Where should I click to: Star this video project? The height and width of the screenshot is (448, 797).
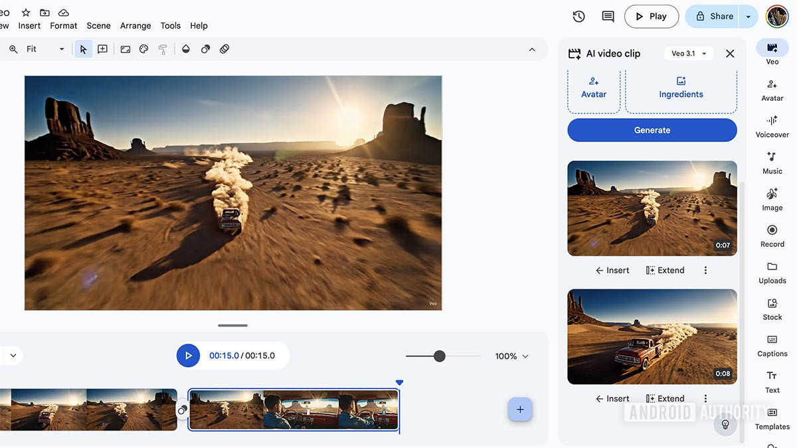coord(26,13)
